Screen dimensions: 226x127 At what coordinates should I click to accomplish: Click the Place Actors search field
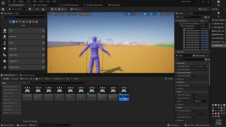(x=23, y=17)
